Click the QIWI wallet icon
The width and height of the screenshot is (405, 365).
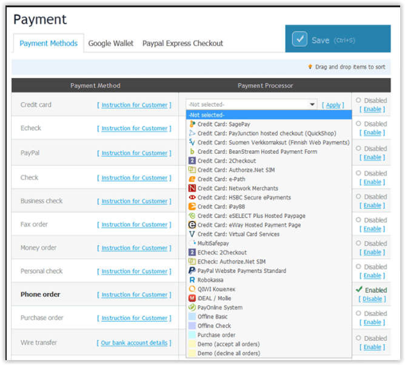[x=192, y=289]
